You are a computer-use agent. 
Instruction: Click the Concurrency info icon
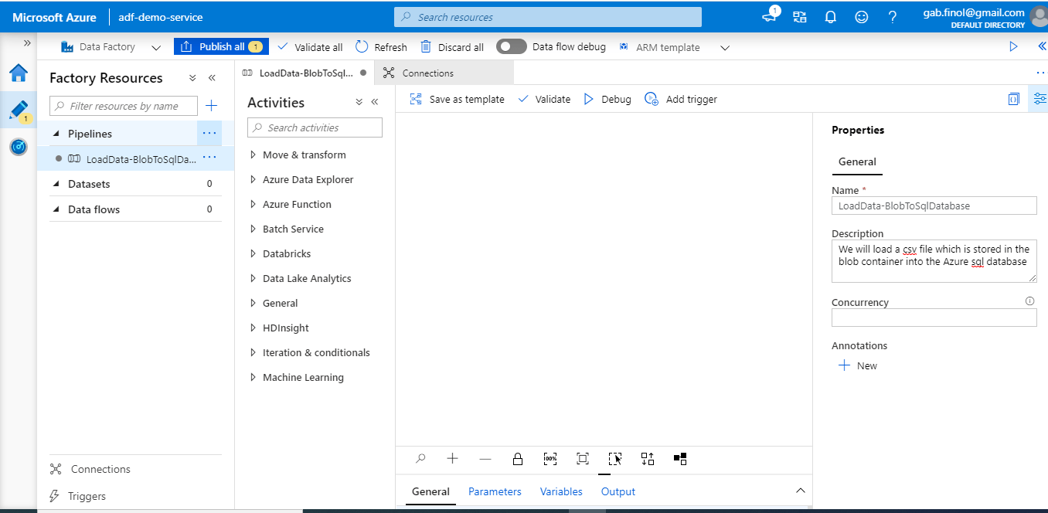click(1029, 301)
